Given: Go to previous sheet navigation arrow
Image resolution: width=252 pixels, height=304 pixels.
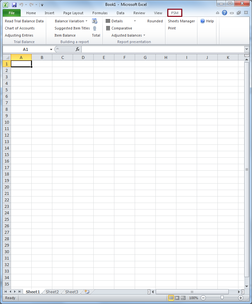Looking at the screenshot, I should click(10, 292).
